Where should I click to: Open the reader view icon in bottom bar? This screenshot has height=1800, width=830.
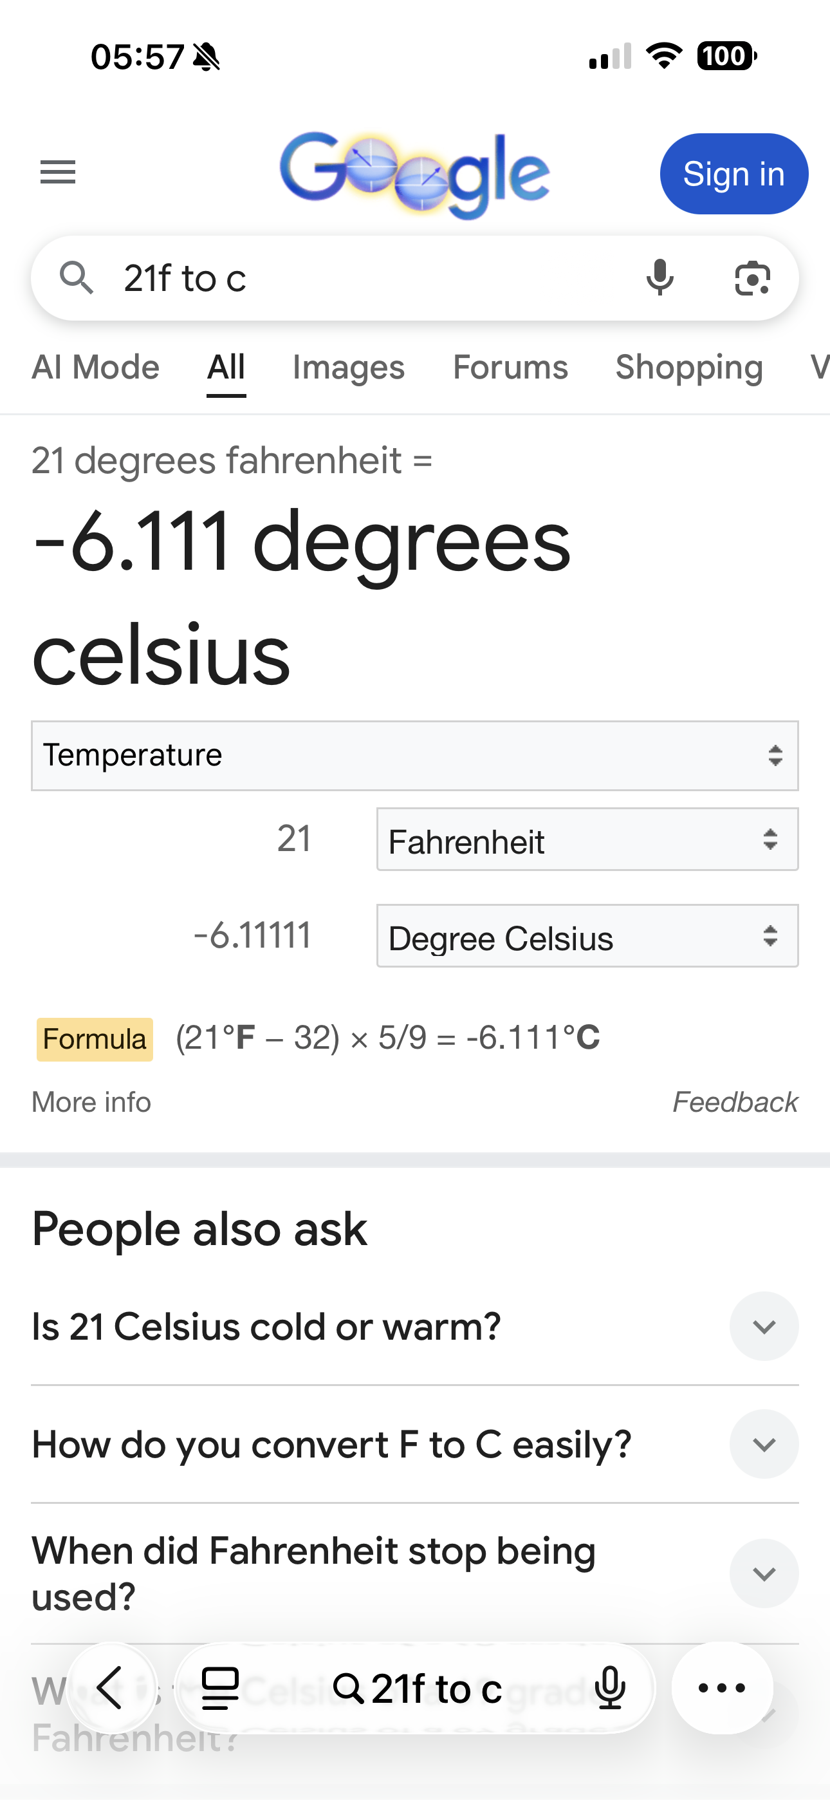(x=220, y=1688)
